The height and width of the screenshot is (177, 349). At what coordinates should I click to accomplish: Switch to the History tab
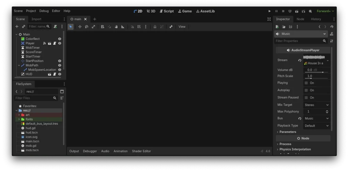[x=316, y=19]
